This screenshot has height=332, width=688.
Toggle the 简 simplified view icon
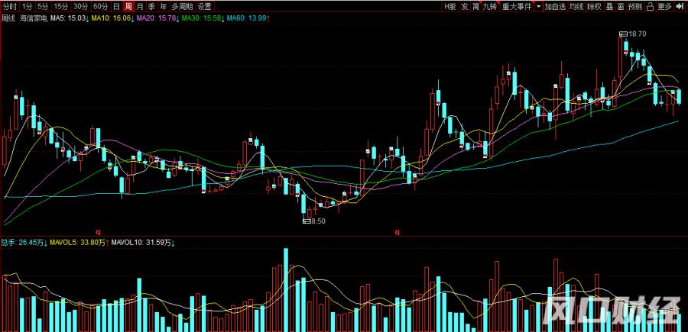pyautogui.click(x=475, y=6)
